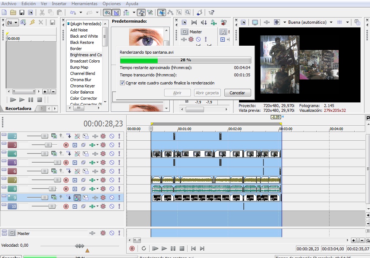The image size is (370, 258).
Task: Expand automation settings dropdown on track 3
Action: coord(98,145)
